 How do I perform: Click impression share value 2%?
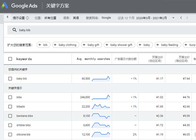point(135,135)
